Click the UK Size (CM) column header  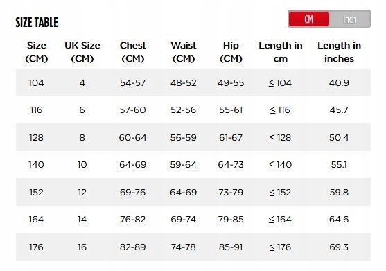(x=82, y=52)
